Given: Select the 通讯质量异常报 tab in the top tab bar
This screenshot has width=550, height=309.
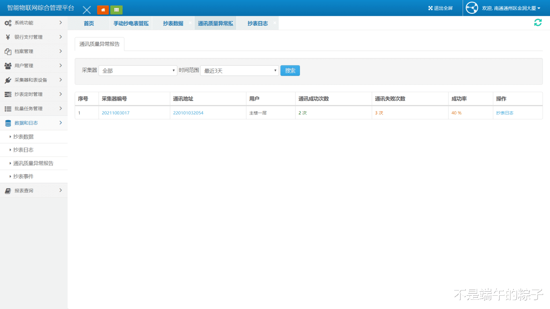Looking at the screenshot, I should pos(215,23).
